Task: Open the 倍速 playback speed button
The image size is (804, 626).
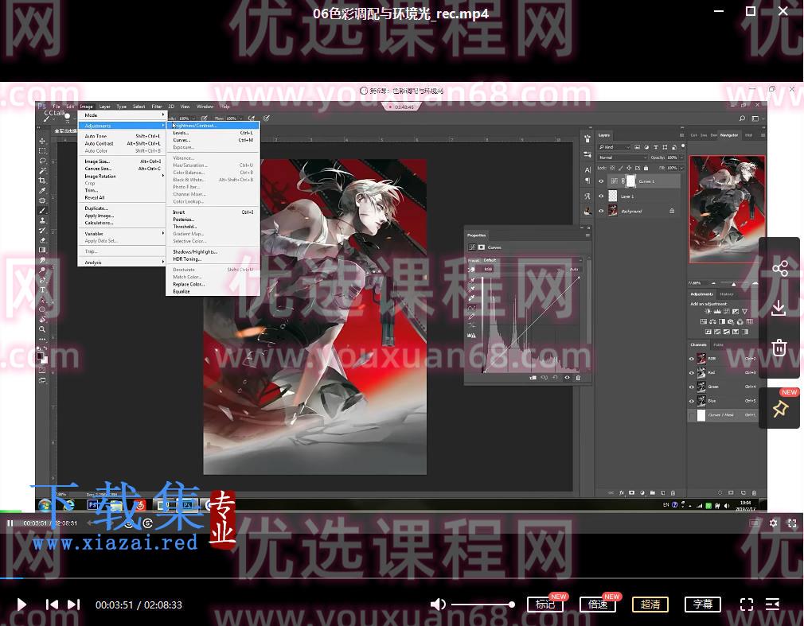Action: coord(598,605)
